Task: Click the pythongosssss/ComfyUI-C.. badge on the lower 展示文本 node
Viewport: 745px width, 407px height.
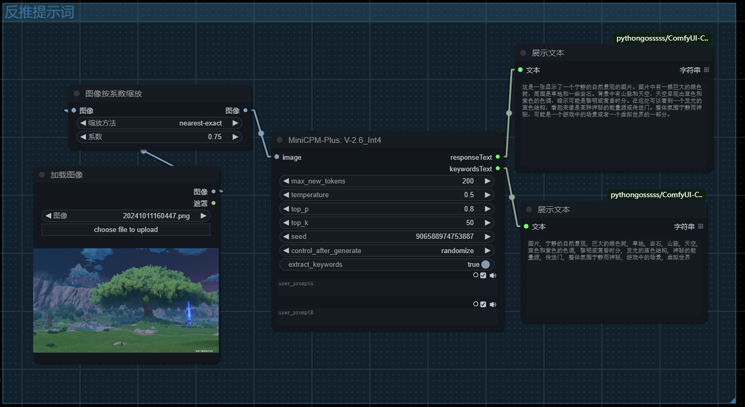Action: (x=656, y=195)
